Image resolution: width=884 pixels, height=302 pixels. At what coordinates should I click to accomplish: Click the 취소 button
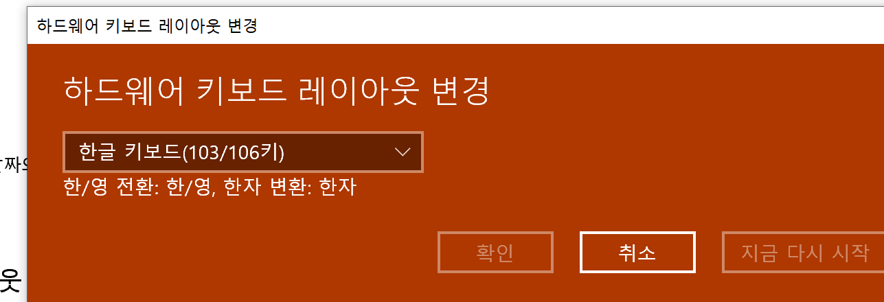coord(637,252)
